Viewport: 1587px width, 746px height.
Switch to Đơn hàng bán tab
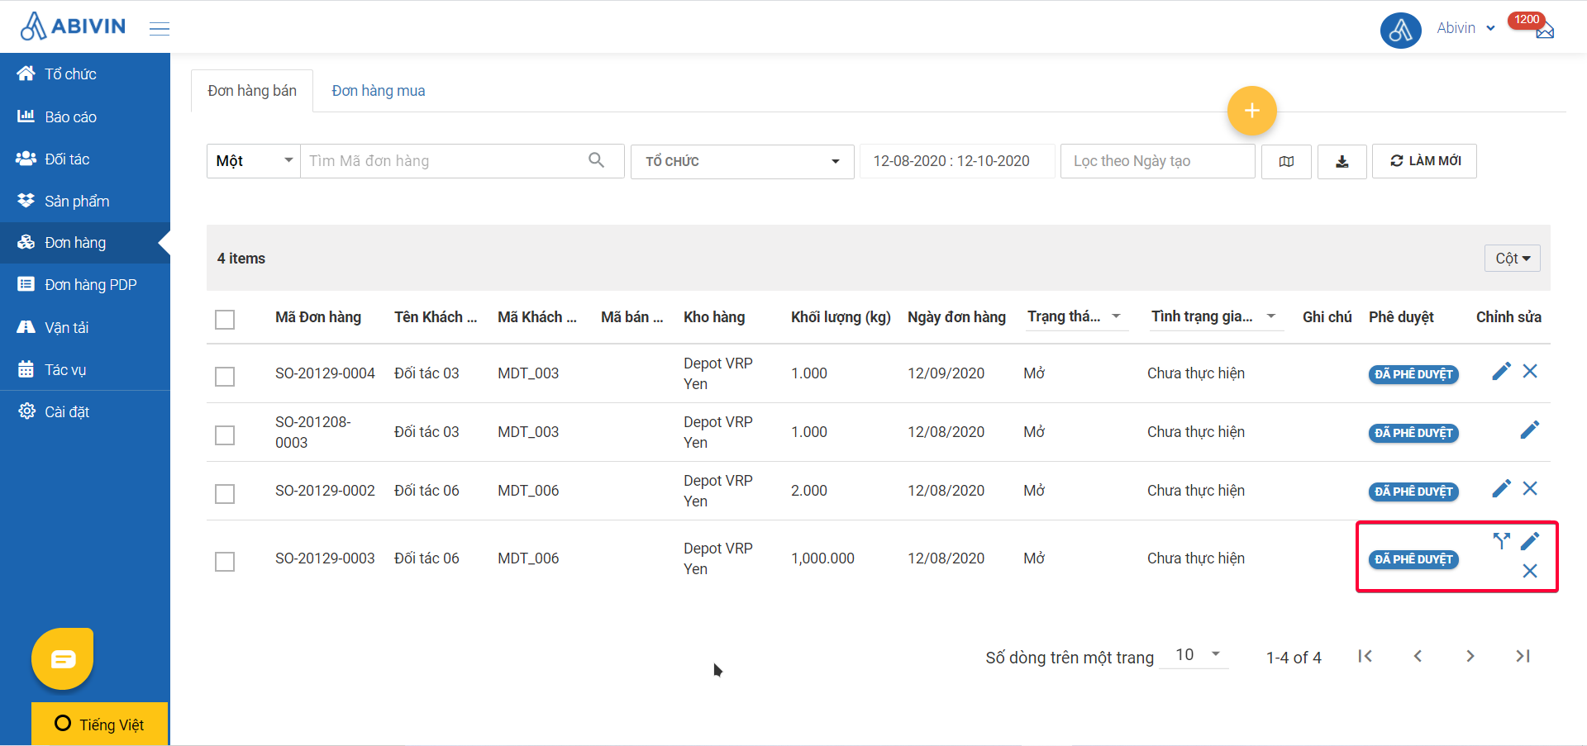coord(252,91)
